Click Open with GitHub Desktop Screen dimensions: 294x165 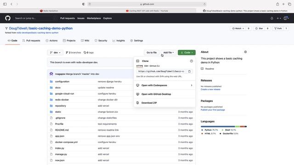156,94
